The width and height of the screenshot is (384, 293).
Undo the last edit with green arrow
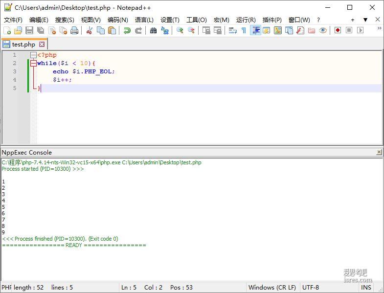(x=127, y=30)
